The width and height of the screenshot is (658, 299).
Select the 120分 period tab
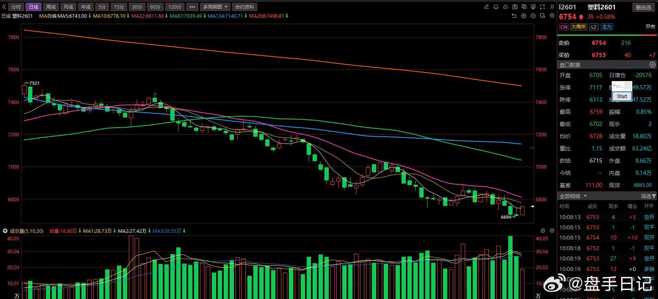coord(175,7)
